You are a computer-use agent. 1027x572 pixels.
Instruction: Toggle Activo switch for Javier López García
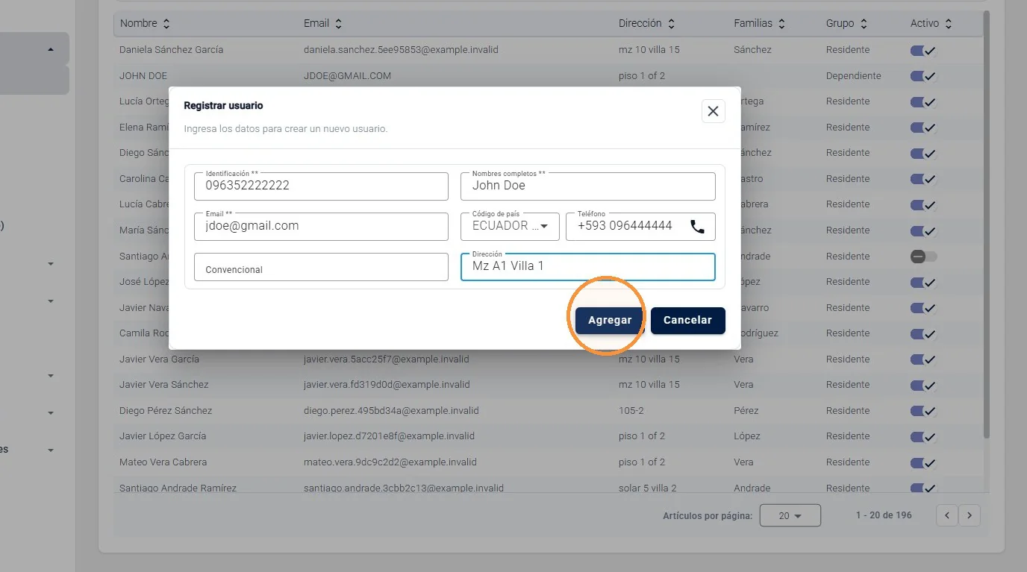pos(923,436)
